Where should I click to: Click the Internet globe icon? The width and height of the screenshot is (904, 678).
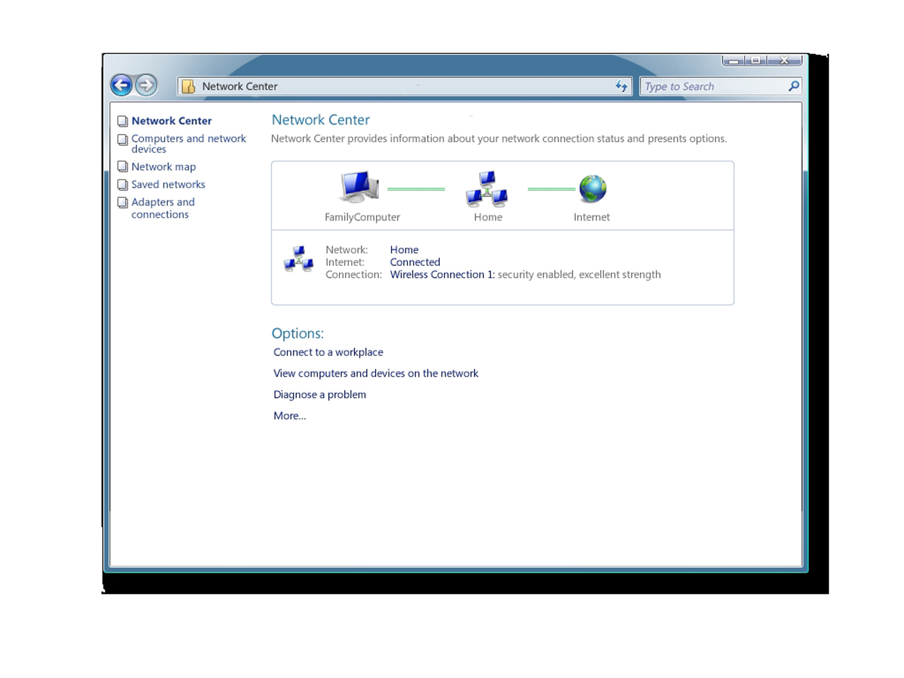pyautogui.click(x=592, y=189)
